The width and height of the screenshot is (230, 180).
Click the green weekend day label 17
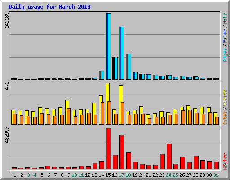pos(121,175)
